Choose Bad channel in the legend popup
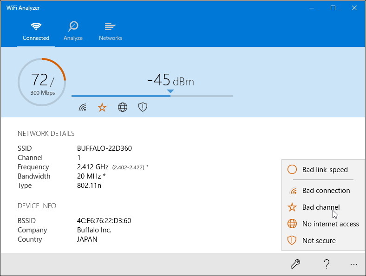This screenshot has height=276, width=366. pyautogui.click(x=320, y=207)
